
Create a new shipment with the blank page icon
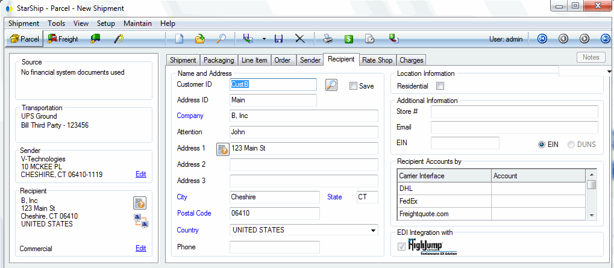(x=179, y=39)
